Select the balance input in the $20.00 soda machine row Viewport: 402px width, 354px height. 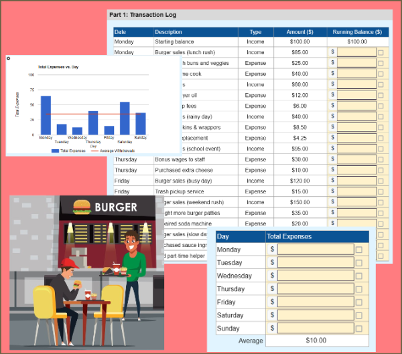click(356, 223)
